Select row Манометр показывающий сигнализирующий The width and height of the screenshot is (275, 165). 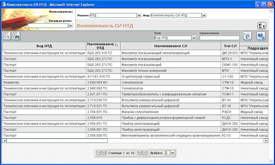(171, 53)
